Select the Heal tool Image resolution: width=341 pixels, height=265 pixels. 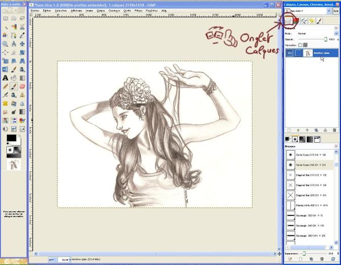point(6,103)
